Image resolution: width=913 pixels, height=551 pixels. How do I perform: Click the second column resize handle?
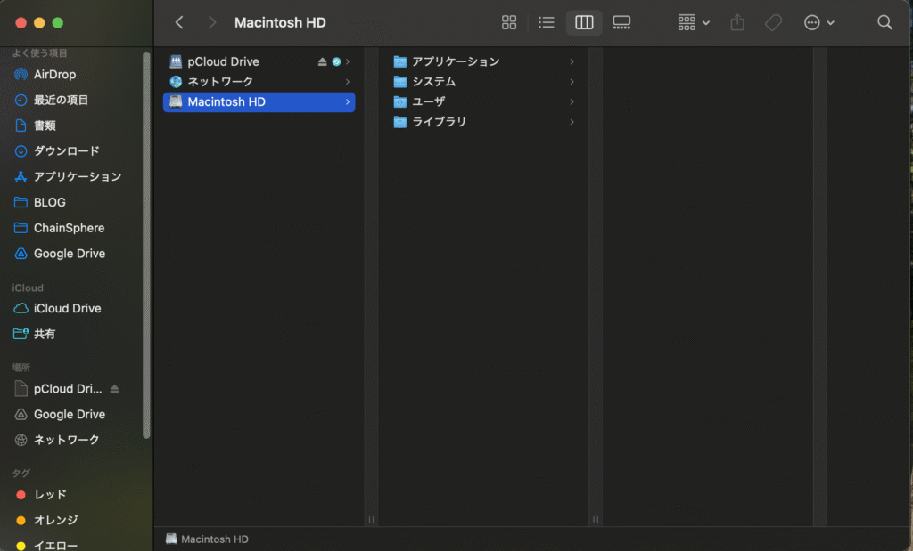click(595, 519)
